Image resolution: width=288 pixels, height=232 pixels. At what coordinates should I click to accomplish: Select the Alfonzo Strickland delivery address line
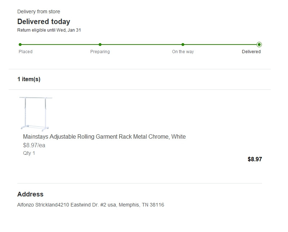tap(91, 205)
